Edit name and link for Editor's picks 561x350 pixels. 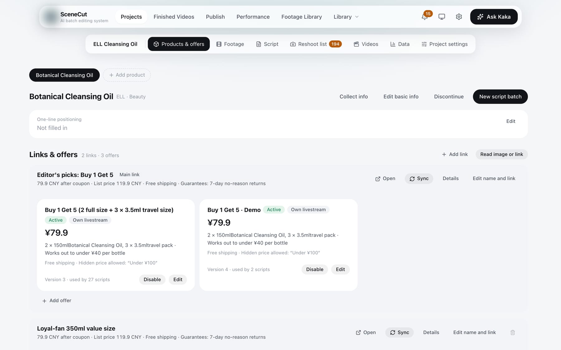click(494, 179)
